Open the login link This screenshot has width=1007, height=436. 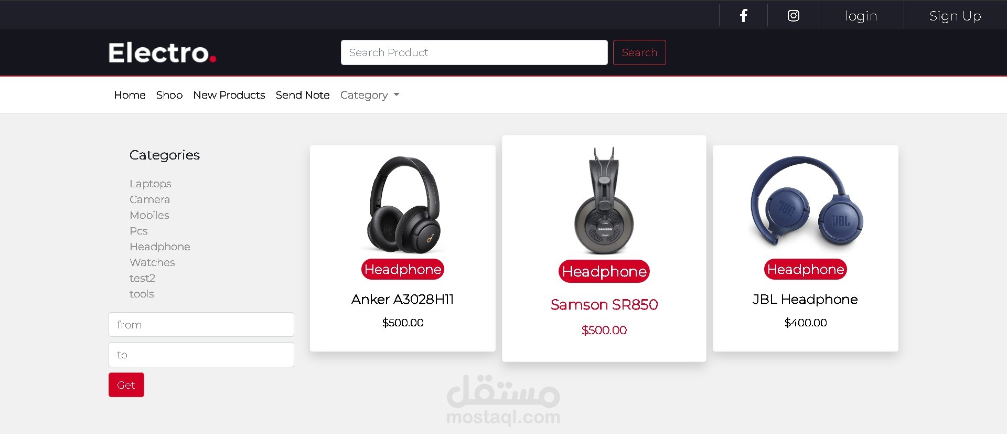(x=861, y=16)
